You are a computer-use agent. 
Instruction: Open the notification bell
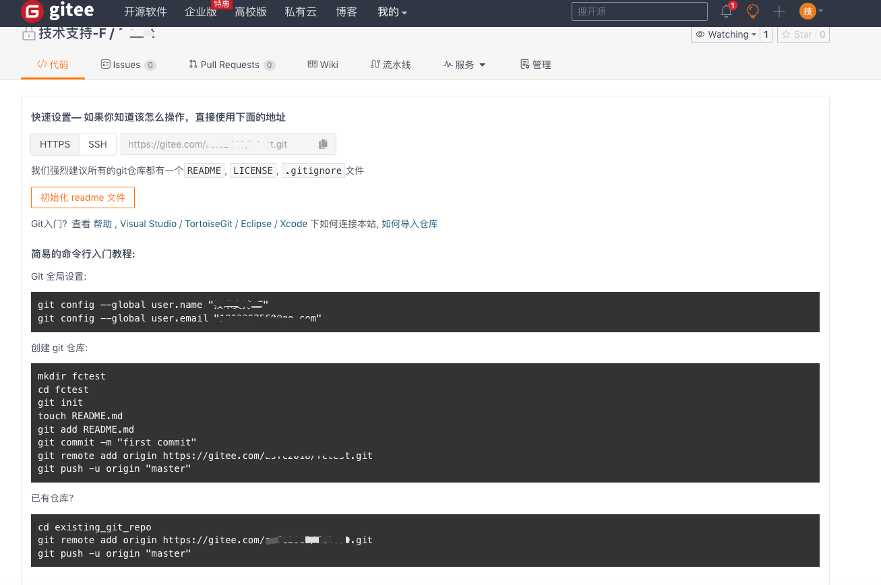pos(727,11)
